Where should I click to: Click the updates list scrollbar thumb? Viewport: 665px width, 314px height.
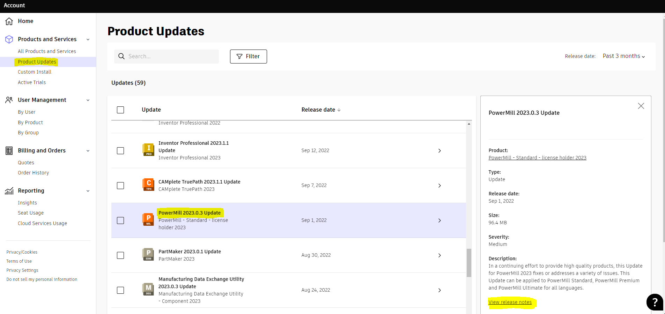469,263
